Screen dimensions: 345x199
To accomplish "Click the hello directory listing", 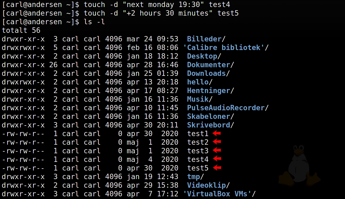I will click(x=198, y=82).
